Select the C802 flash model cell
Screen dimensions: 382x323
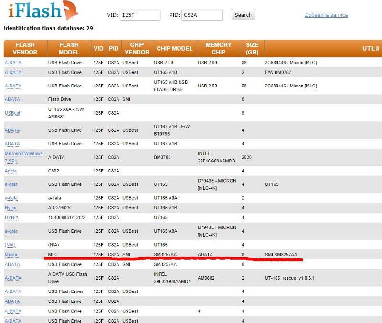53,171
